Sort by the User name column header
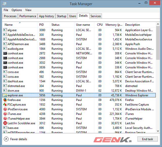162x147 pixels. tap(84, 25)
